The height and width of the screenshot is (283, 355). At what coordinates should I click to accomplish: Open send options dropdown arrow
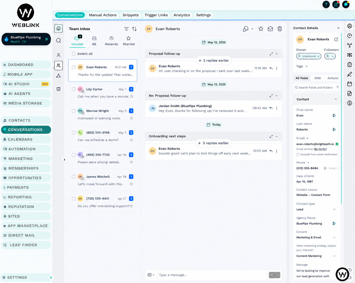click(x=278, y=275)
